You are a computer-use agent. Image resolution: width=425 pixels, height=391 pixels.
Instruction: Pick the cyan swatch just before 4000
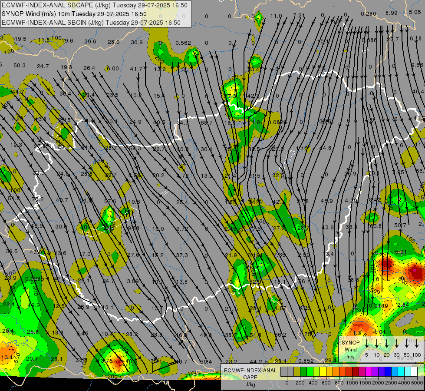pos(401,372)
